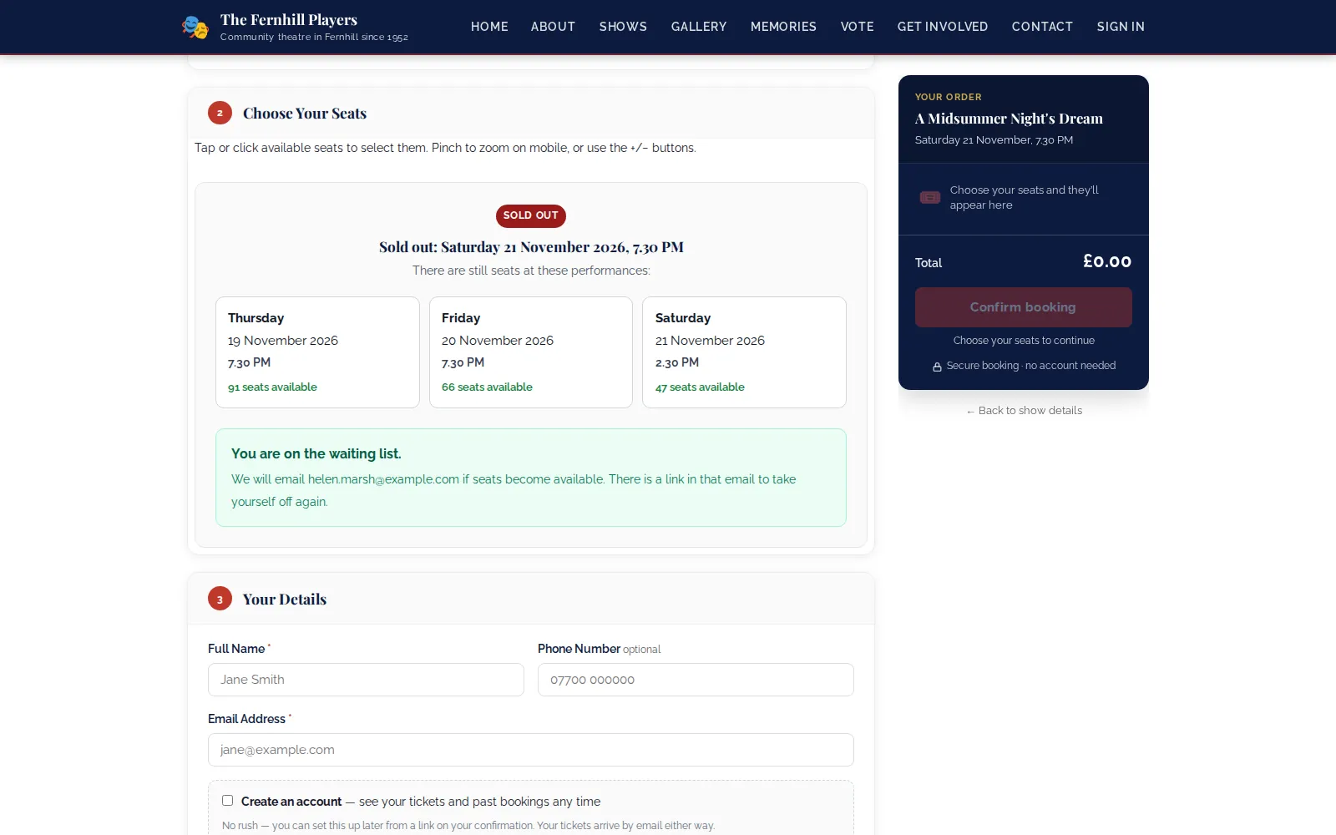Screen dimensions: 1336x835
Task: Open the Shows menu item
Action: pyautogui.click(x=623, y=27)
